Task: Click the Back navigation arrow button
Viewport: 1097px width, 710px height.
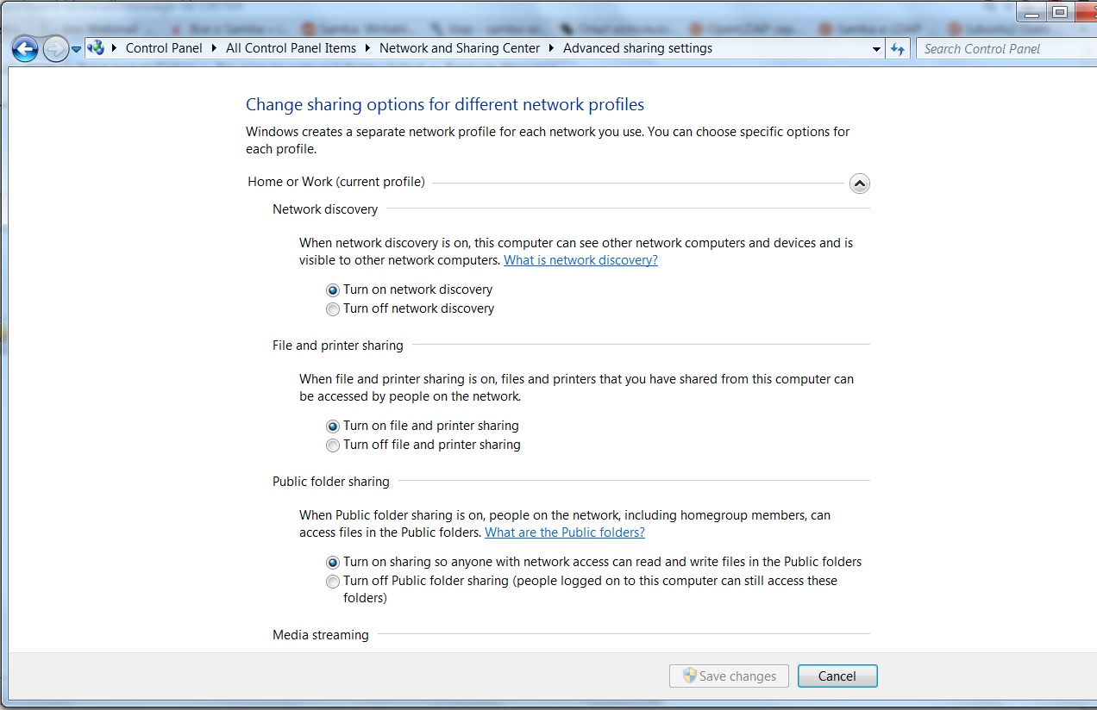Action: pyautogui.click(x=25, y=49)
